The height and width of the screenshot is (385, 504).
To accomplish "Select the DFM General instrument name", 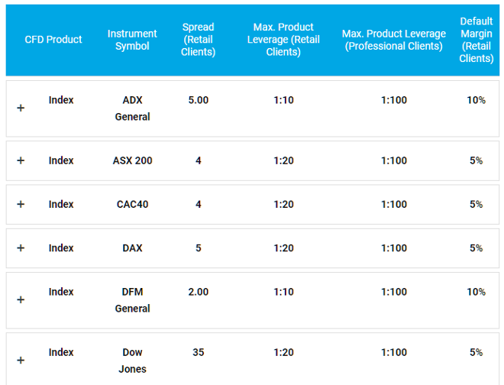I will click(132, 299).
